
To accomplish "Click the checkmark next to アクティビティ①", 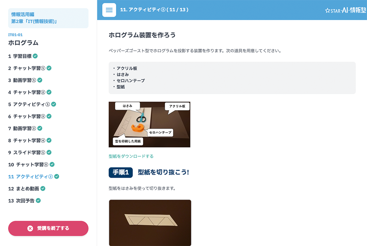I will click(54, 104).
